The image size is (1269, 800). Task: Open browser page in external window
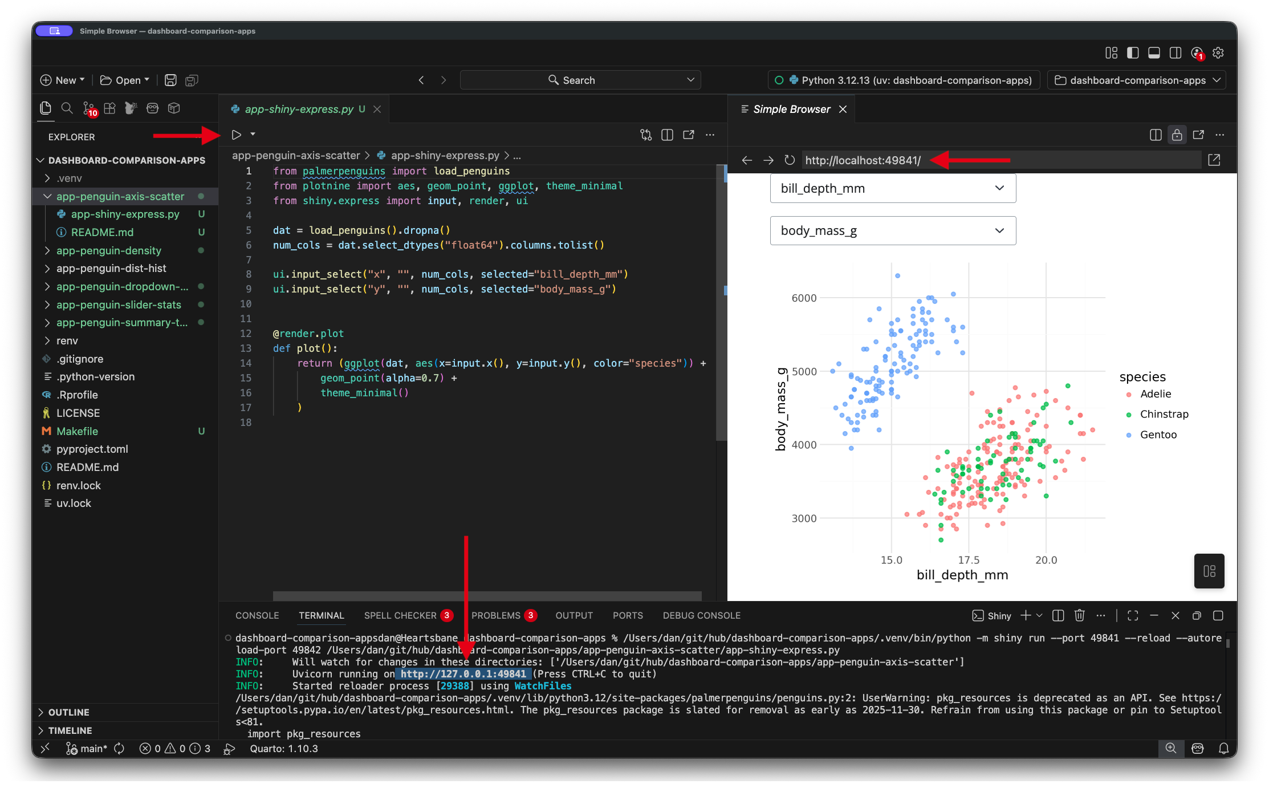coord(1214,160)
